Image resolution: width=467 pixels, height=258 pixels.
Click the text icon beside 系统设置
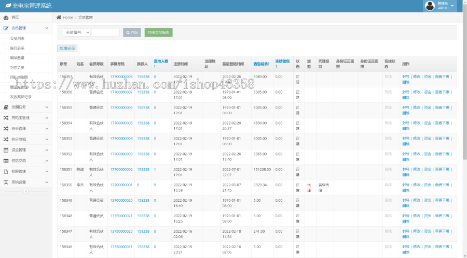(x=6, y=182)
